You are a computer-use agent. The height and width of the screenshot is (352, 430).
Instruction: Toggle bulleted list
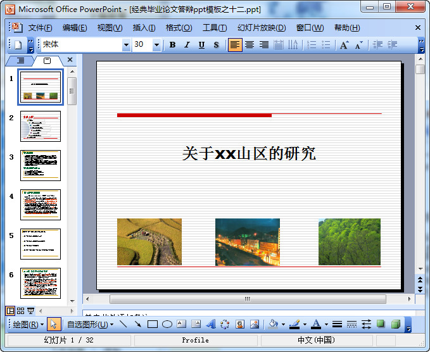pyautogui.click(x=326, y=45)
